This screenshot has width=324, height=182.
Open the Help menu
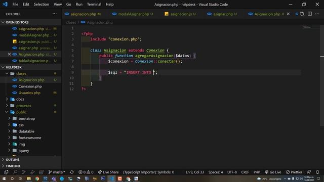click(110, 5)
